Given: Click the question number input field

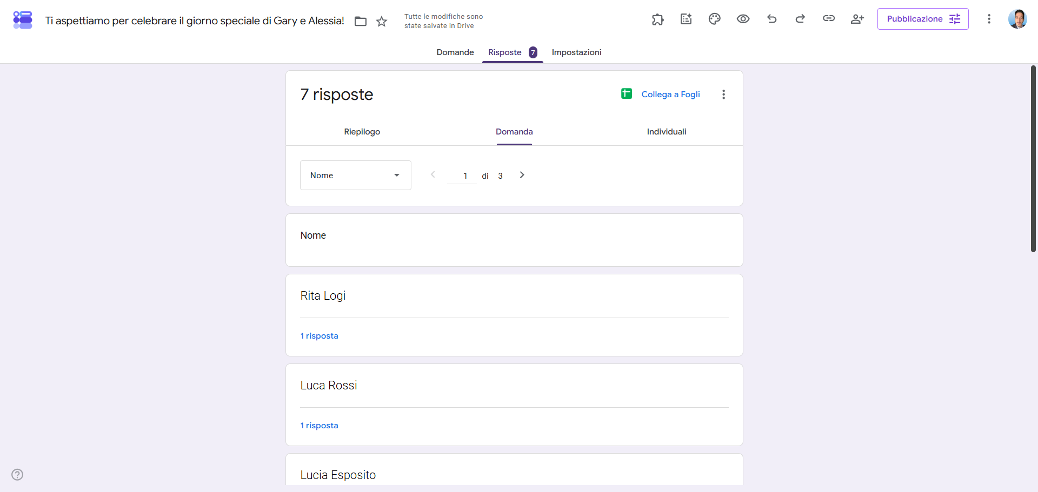Looking at the screenshot, I should 462,176.
